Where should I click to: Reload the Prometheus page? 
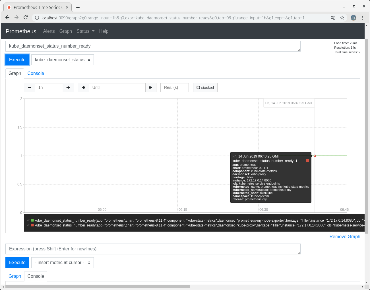(x=26, y=18)
